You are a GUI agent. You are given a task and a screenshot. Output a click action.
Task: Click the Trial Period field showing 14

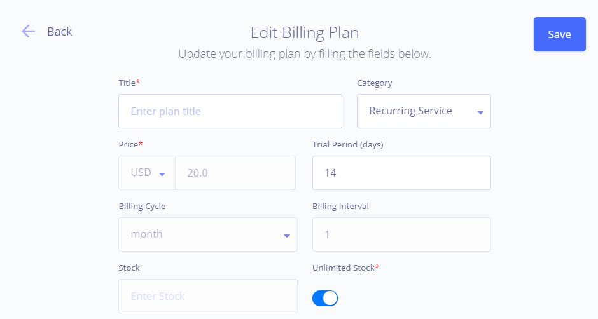pos(401,173)
